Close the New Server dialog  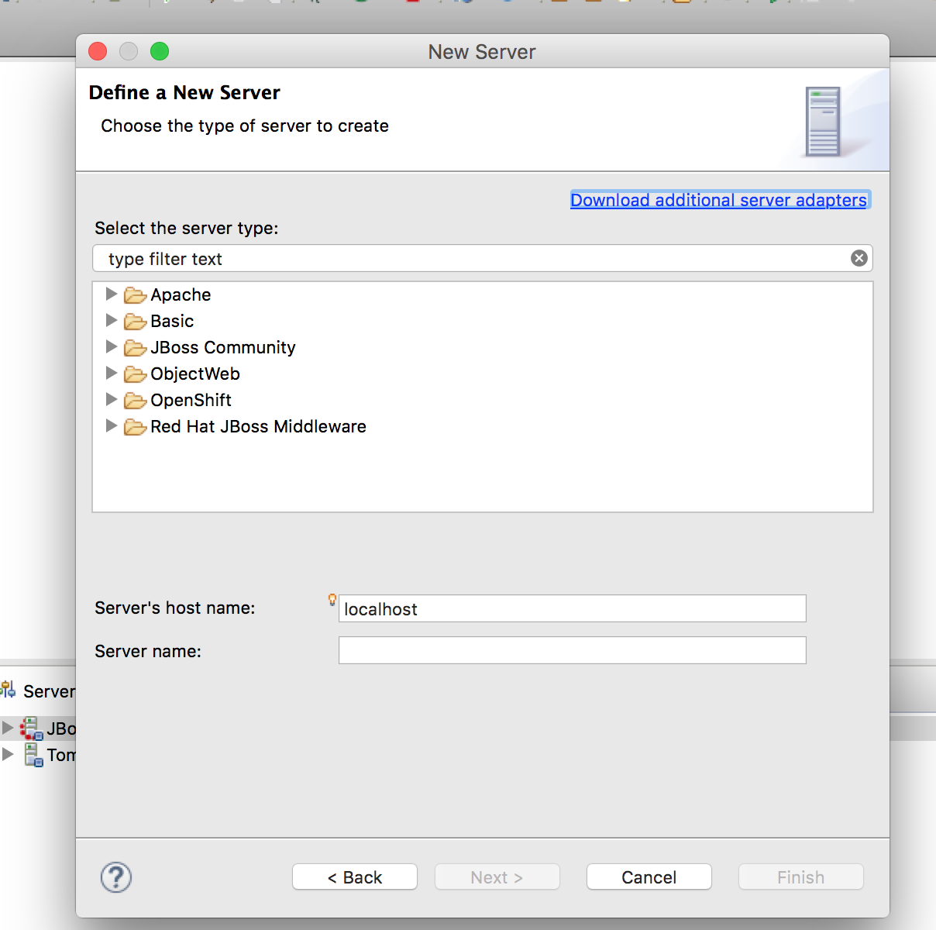[98, 51]
